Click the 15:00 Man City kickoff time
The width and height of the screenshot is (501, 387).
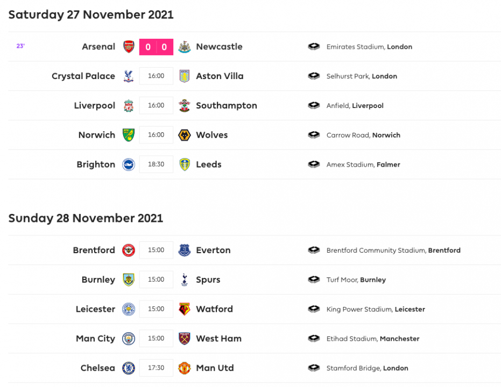pyautogui.click(x=156, y=339)
